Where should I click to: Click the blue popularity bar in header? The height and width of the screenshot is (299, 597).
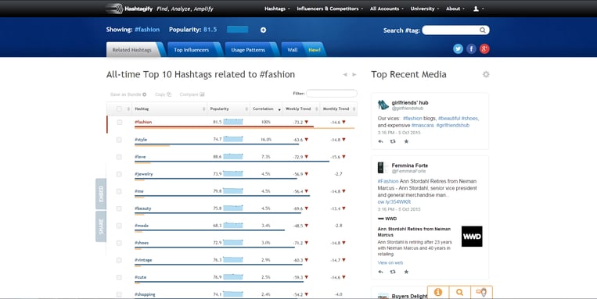coord(238,30)
